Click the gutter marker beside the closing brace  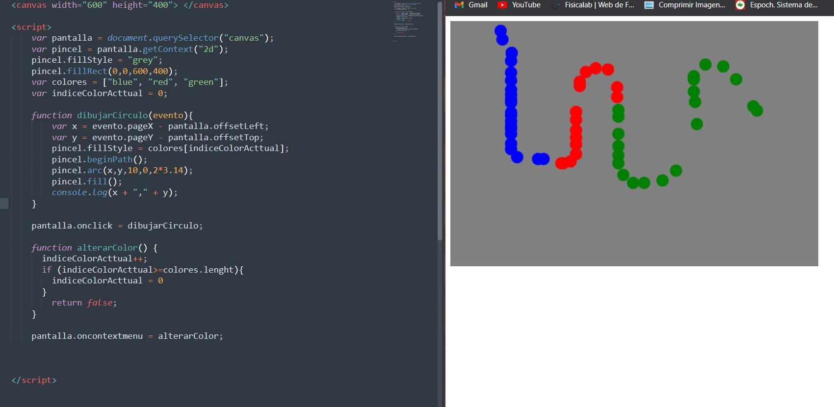[x=4, y=203]
